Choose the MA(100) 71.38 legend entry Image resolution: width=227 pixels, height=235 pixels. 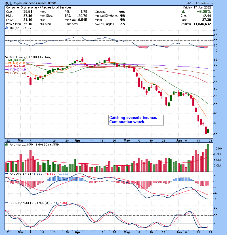(x=18, y=73)
